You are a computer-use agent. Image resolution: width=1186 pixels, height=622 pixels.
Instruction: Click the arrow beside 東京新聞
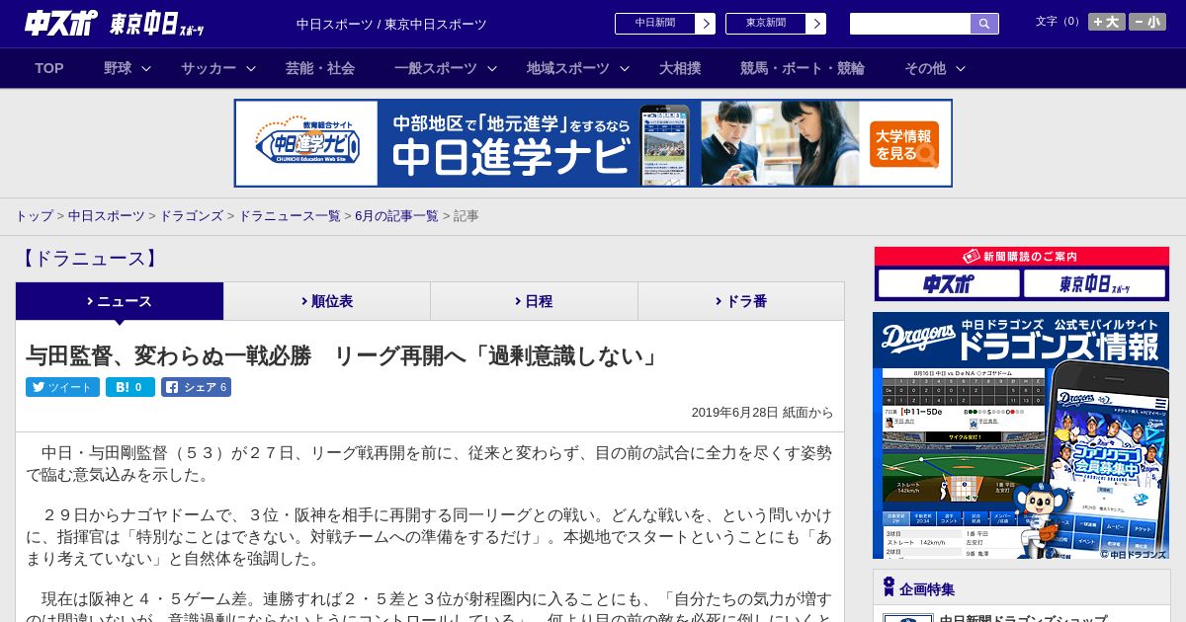point(816,24)
